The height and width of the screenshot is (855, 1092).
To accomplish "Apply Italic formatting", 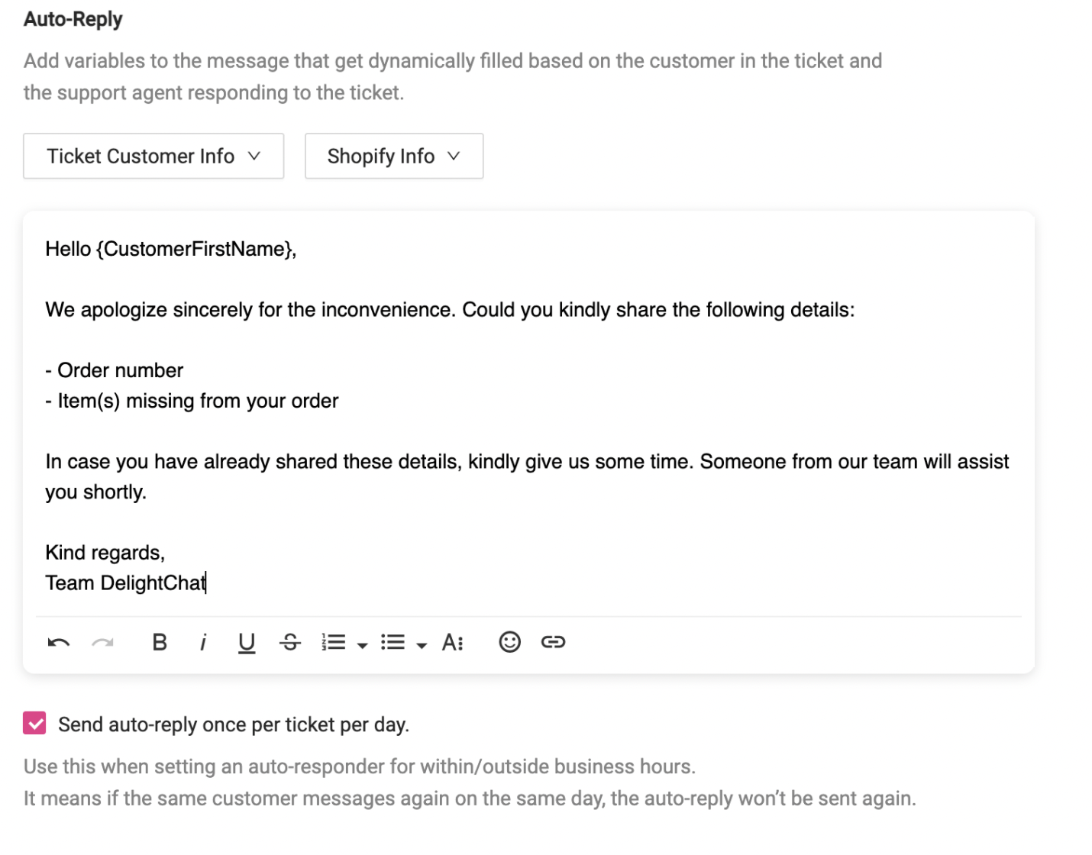I will click(202, 642).
